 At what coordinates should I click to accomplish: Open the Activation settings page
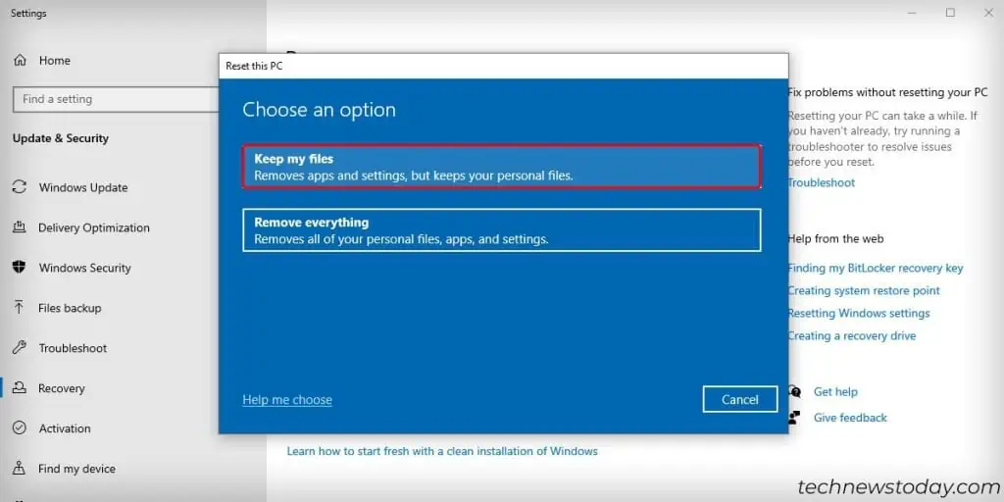[64, 428]
